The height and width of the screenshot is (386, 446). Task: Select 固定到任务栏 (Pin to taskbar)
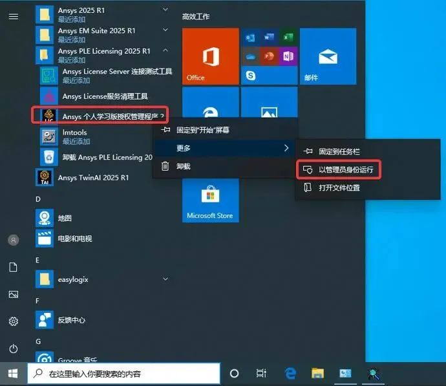pos(368,151)
